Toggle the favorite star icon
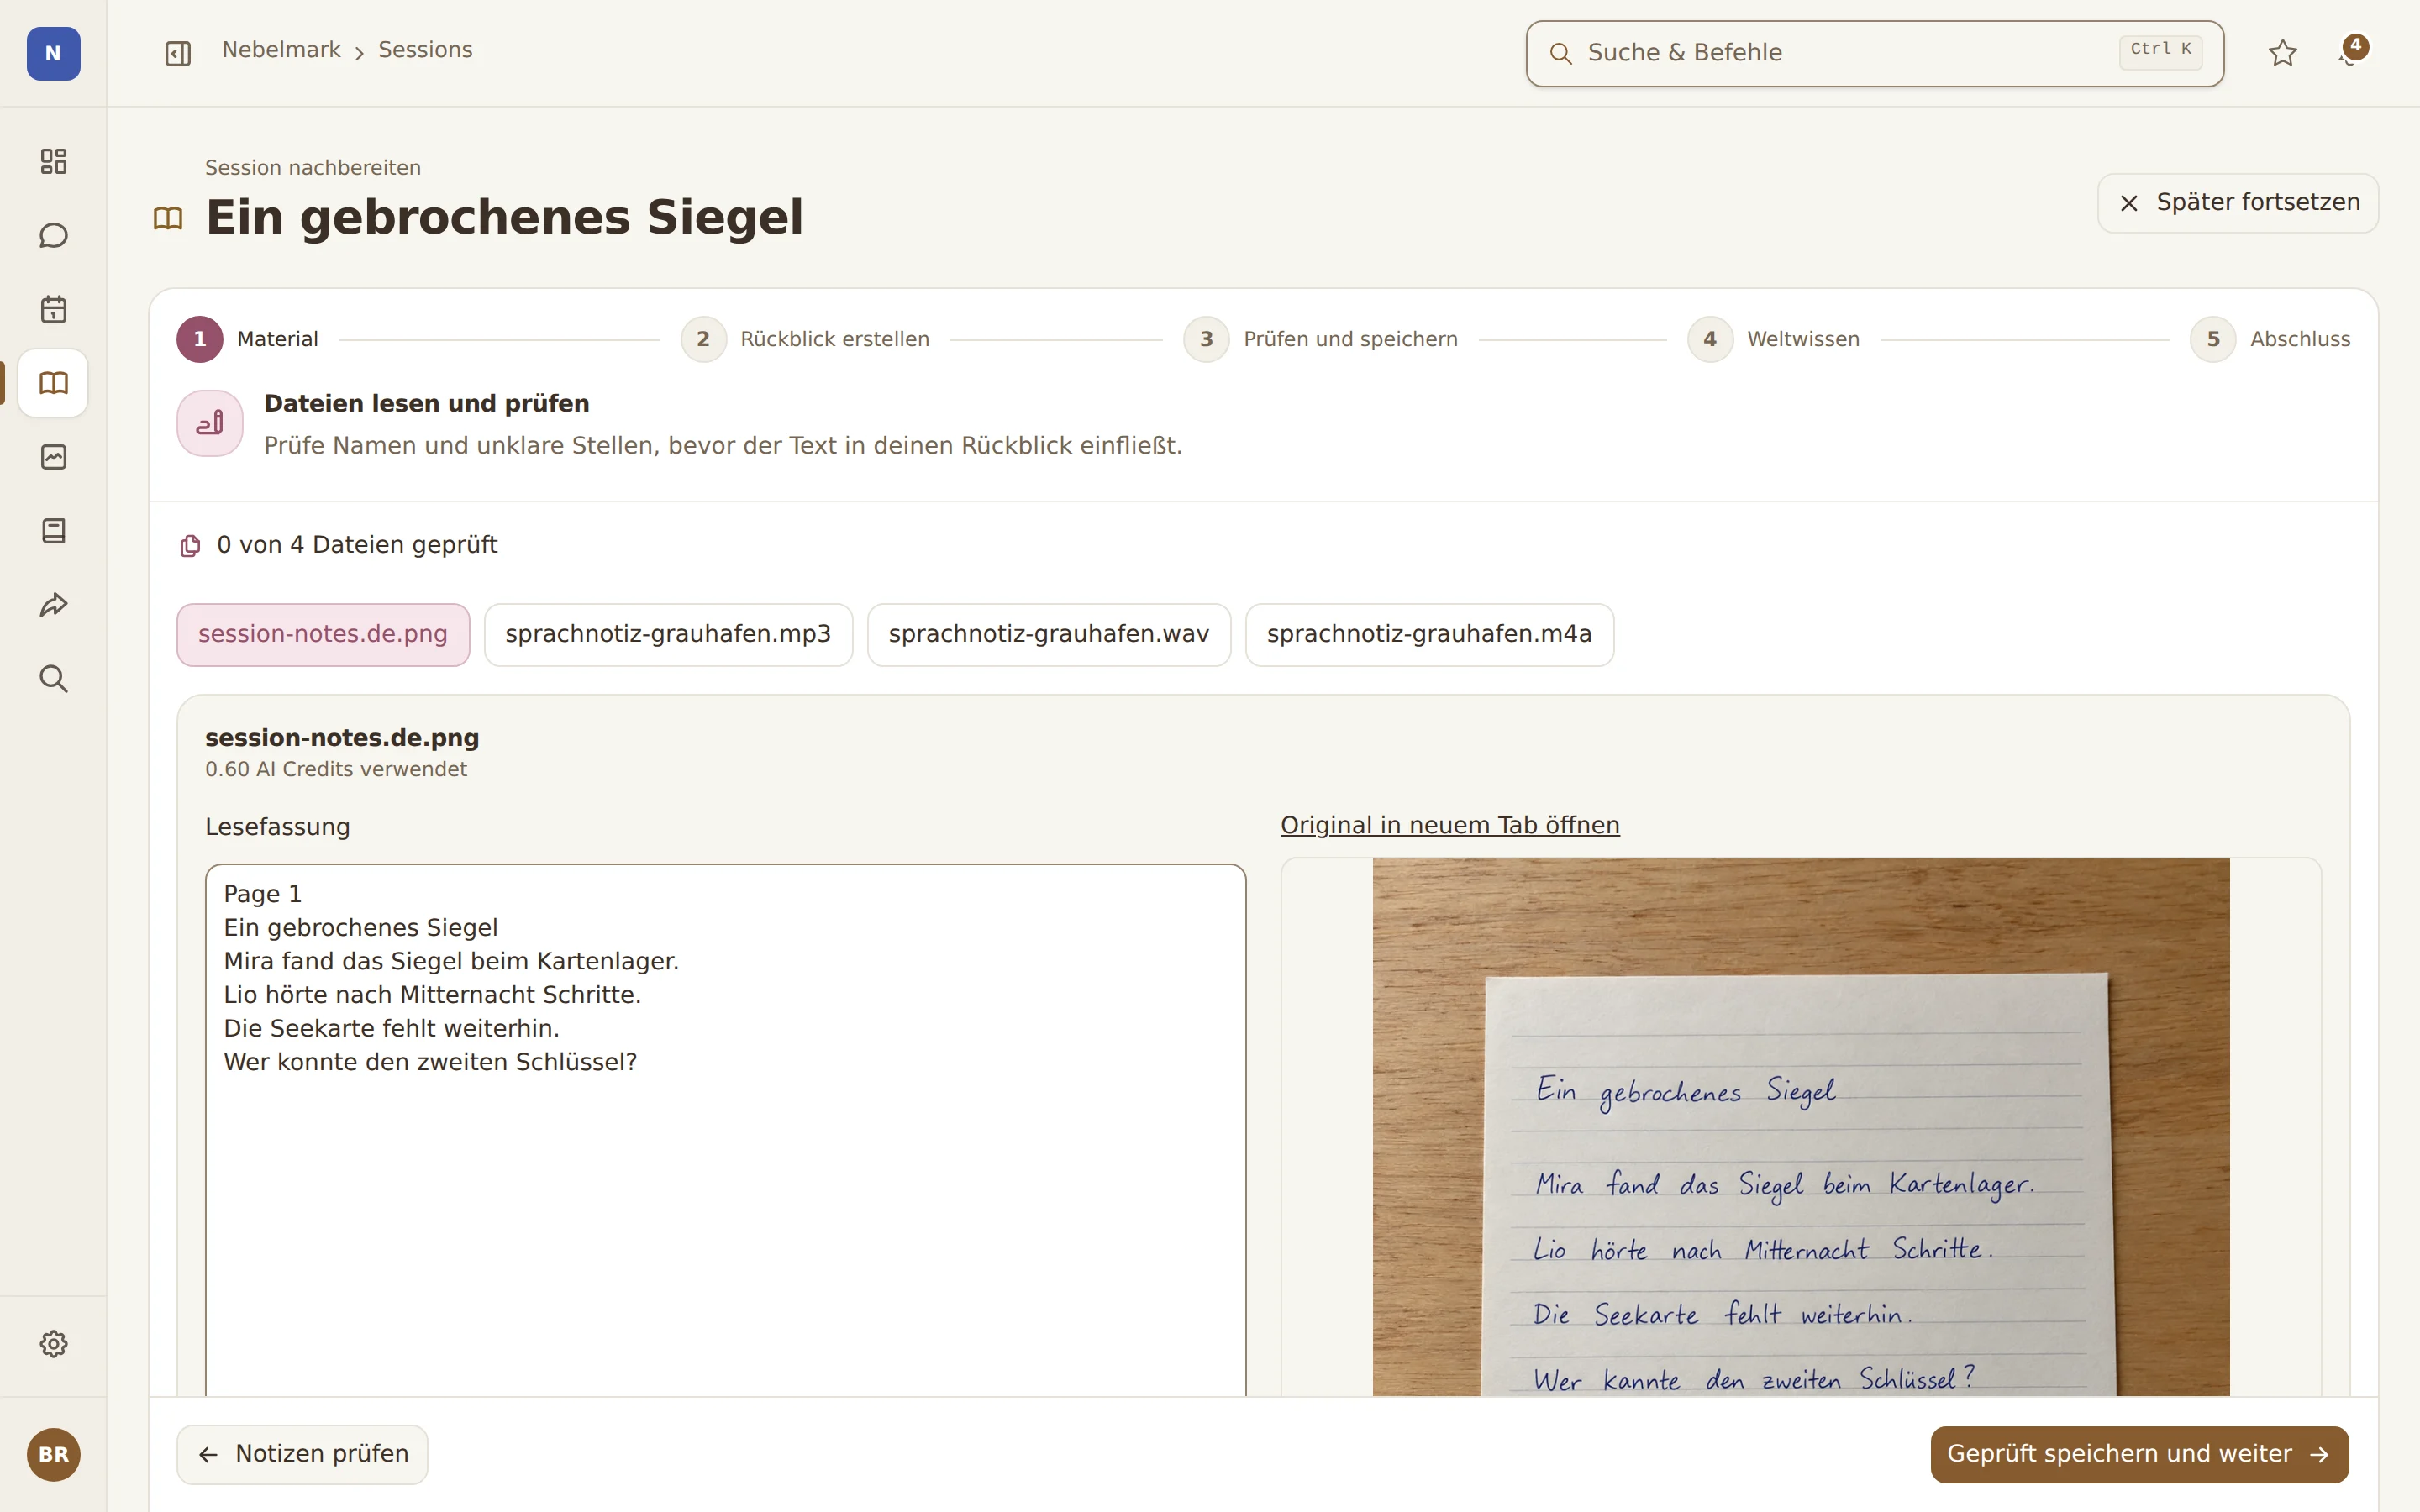This screenshot has width=2420, height=1512. tap(2282, 53)
